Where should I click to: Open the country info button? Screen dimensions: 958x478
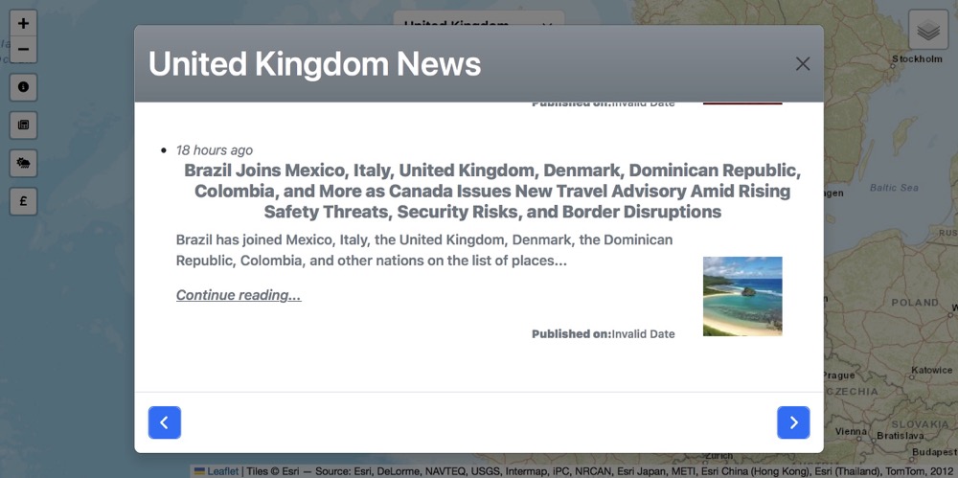coord(23,87)
